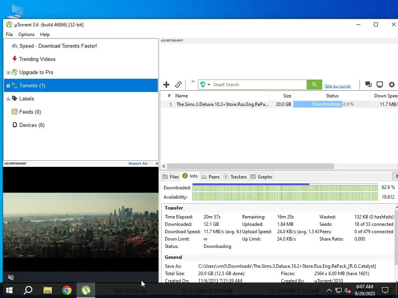Image resolution: width=398 pixels, height=298 pixels.
Task: Click the Availability pieces bar
Action: click(285, 197)
